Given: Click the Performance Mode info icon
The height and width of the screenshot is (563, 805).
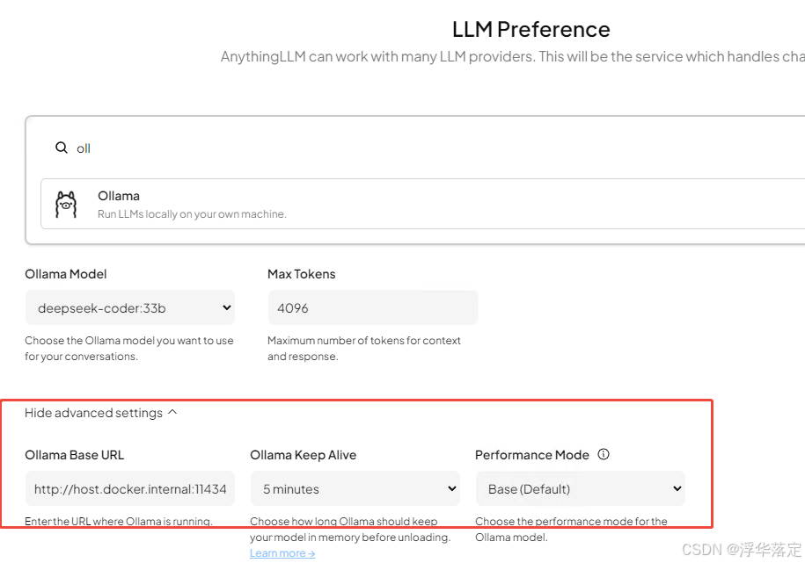Looking at the screenshot, I should coord(604,454).
